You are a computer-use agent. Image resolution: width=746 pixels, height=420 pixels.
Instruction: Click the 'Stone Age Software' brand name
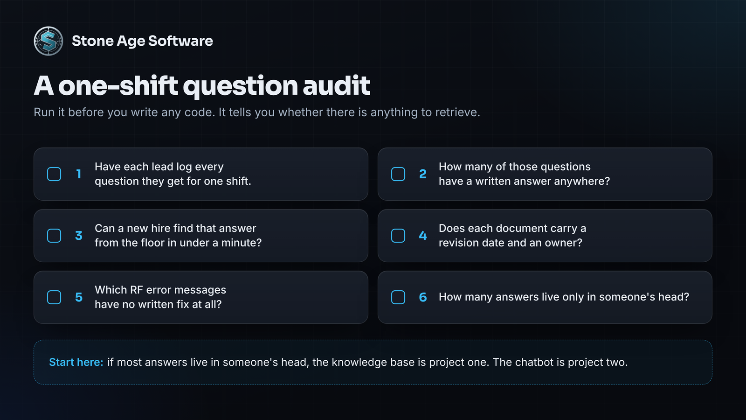pos(142,41)
